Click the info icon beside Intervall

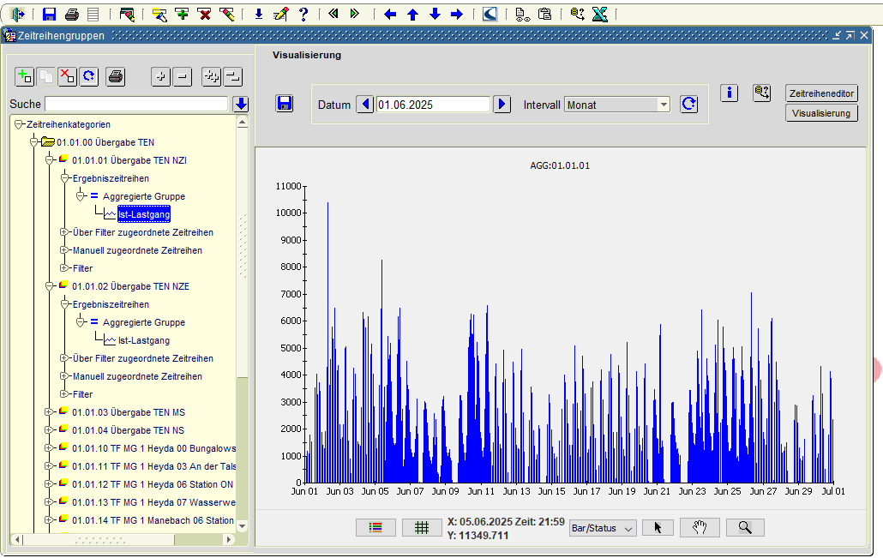pyautogui.click(x=730, y=93)
